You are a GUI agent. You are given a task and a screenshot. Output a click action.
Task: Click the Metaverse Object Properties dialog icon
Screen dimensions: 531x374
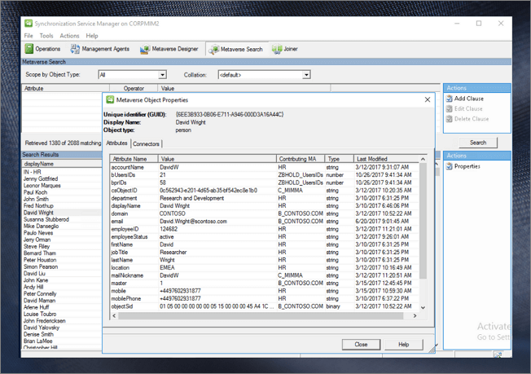coord(110,100)
